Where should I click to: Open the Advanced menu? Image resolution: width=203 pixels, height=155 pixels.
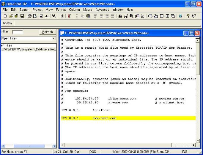click(x=102, y=10)
